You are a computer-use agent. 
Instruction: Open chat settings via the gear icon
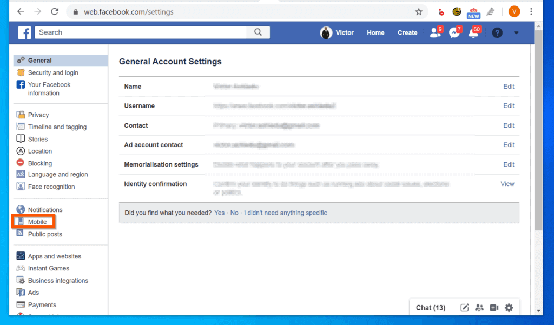coord(509,307)
